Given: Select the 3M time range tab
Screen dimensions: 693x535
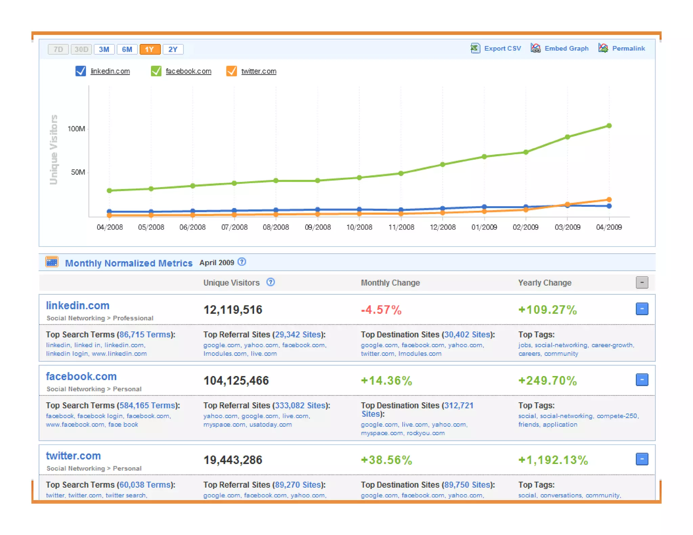Looking at the screenshot, I should coord(104,49).
